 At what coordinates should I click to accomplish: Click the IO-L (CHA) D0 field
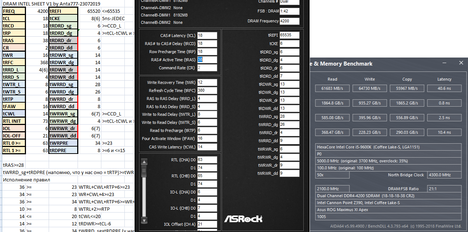207,192
